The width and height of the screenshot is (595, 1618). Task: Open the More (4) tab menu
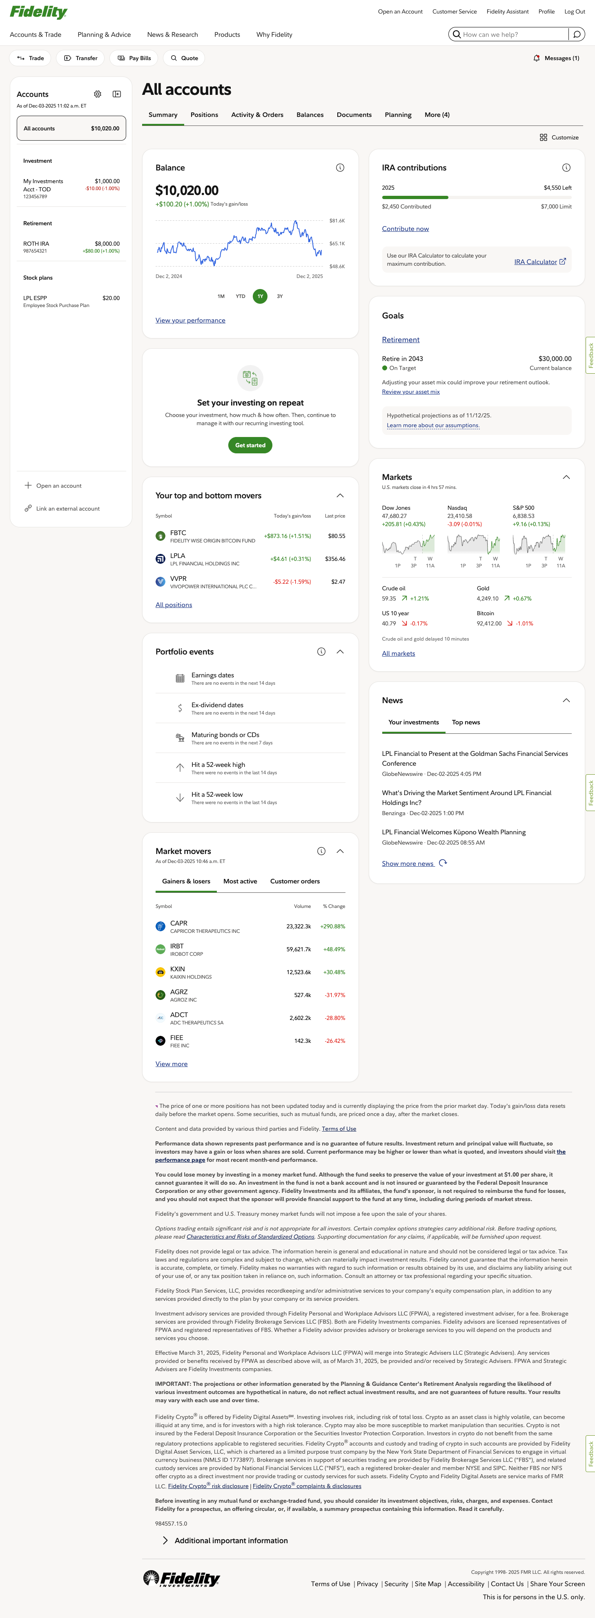pyautogui.click(x=437, y=115)
